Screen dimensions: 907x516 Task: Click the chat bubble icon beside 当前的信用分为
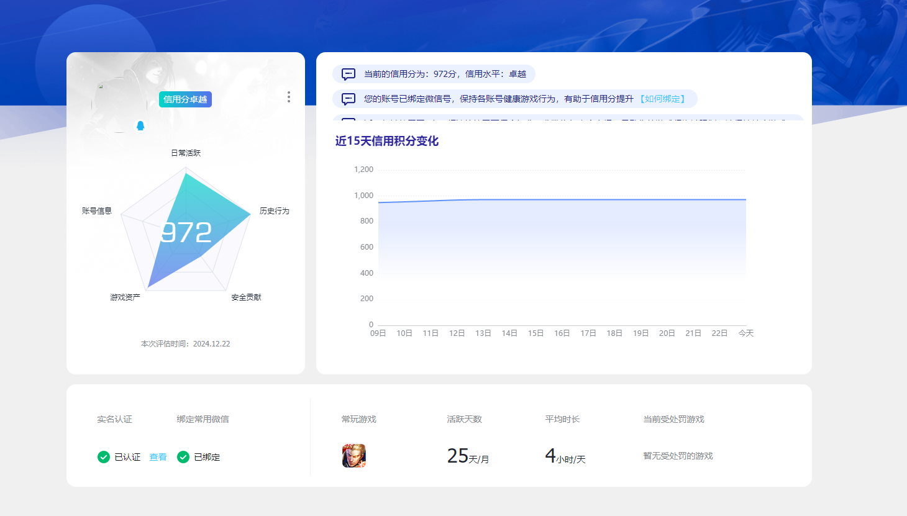point(349,74)
